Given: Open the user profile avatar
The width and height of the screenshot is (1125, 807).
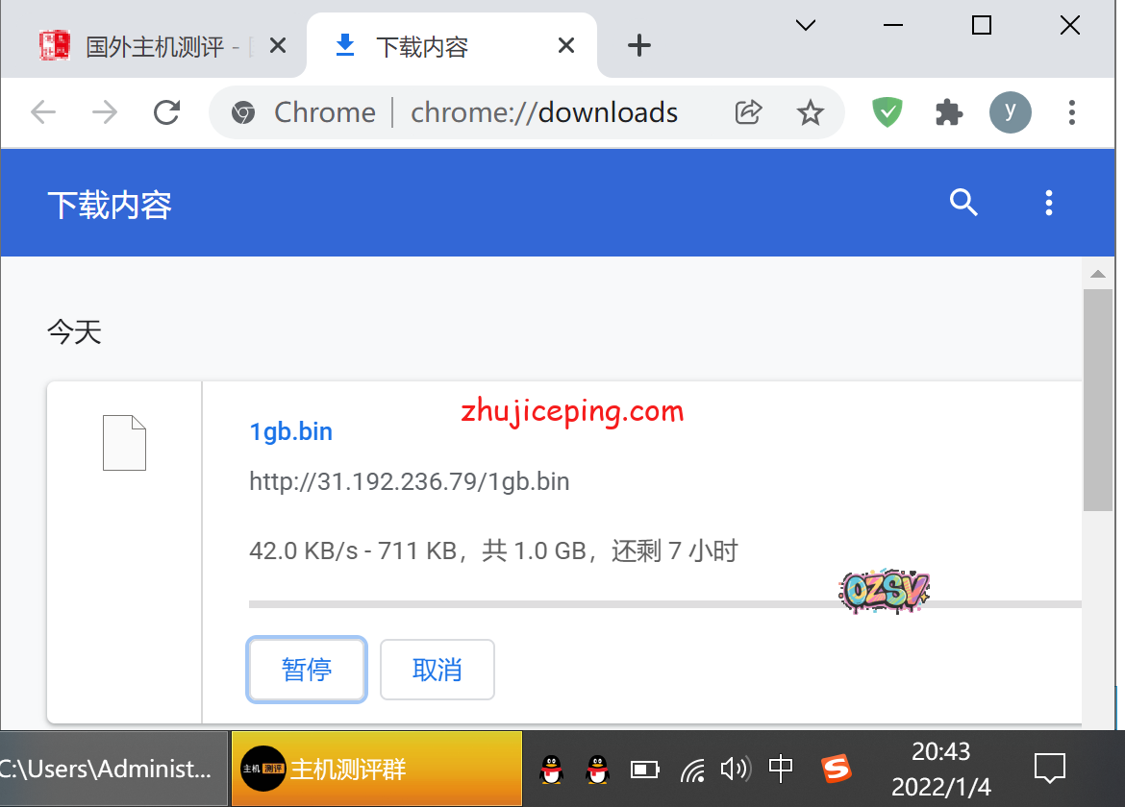Looking at the screenshot, I should coord(1010,112).
